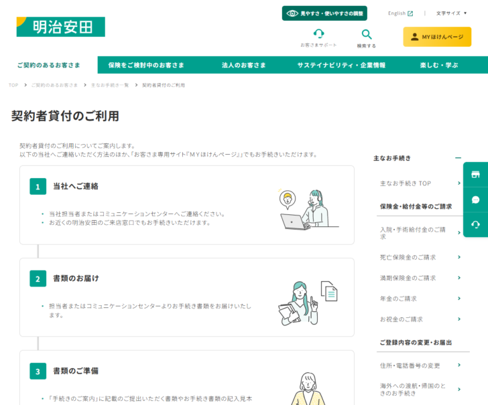Click the floating headset support icon
Screen dimensions: 488x405
(475, 224)
